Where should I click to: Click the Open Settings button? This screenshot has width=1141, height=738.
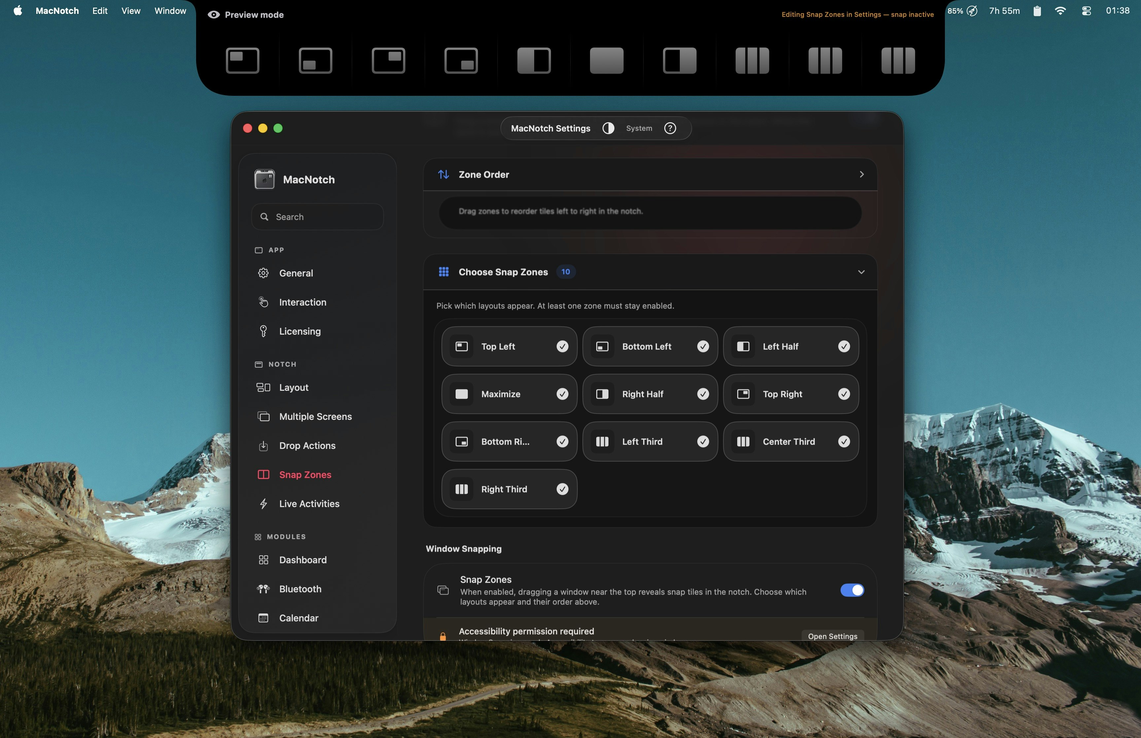coord(833,636)
